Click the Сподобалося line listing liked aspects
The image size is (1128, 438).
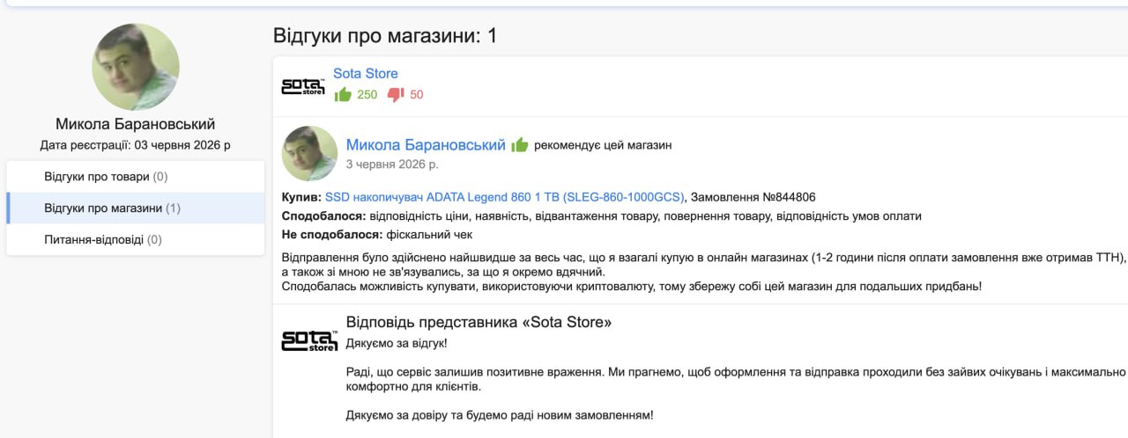pos(602,216)
